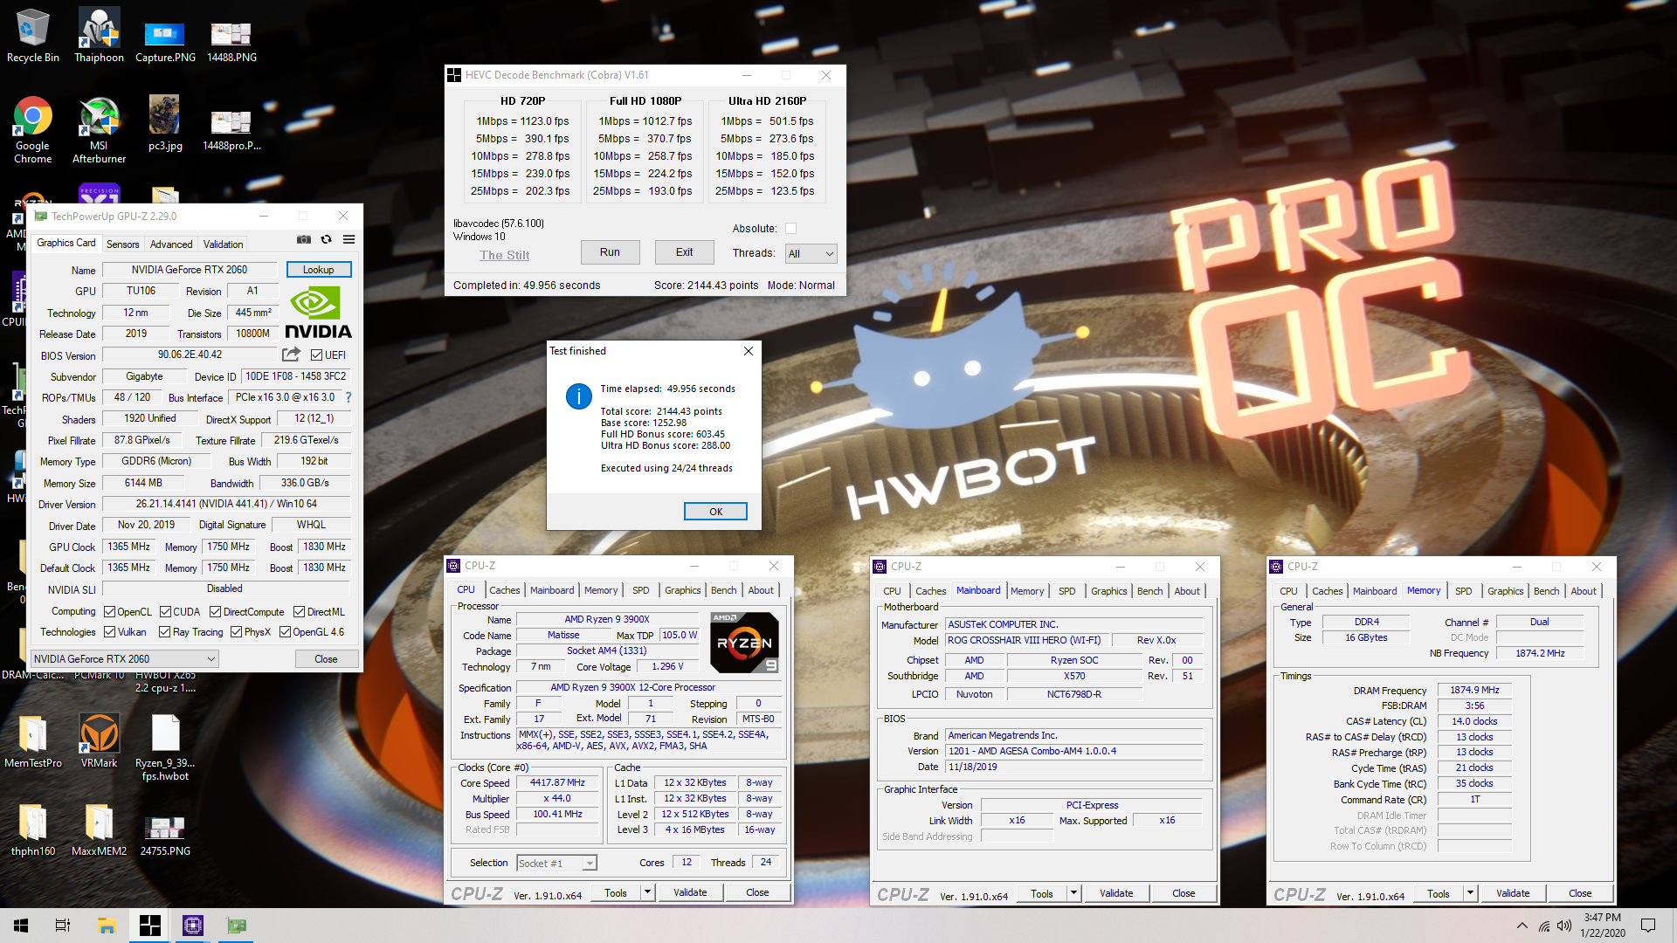Open the volume icon in system tray
The height and width of the screenshot is (943, 1677).
(x=1563, y=926)
